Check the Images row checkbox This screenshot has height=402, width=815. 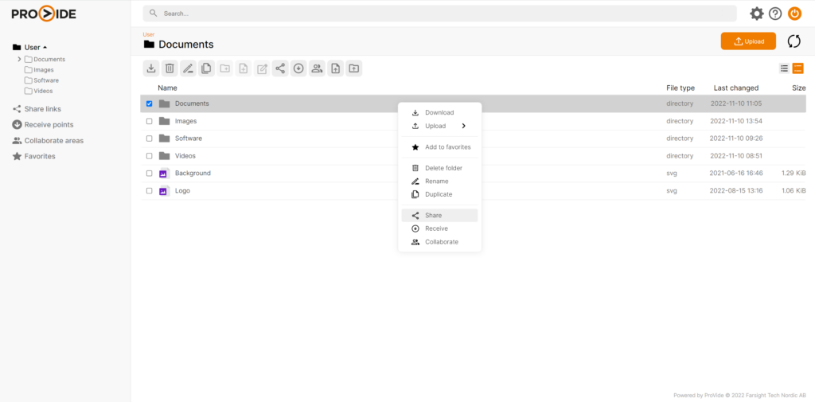[149, 121]
